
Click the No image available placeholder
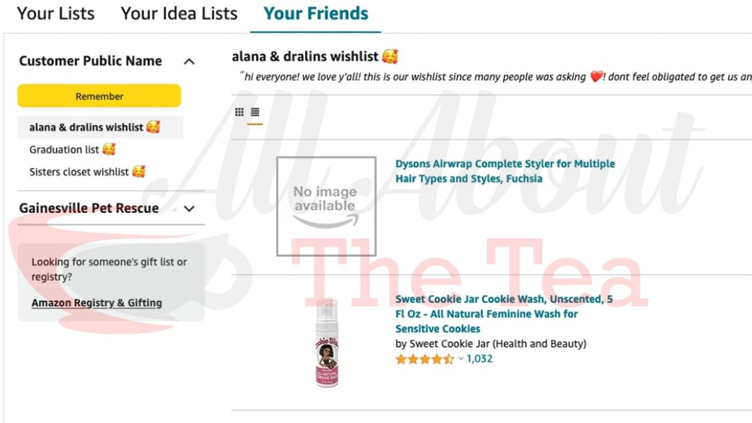[x=325, y=206]
